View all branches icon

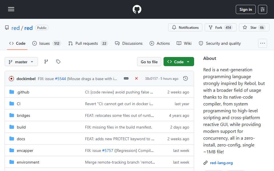46,62
